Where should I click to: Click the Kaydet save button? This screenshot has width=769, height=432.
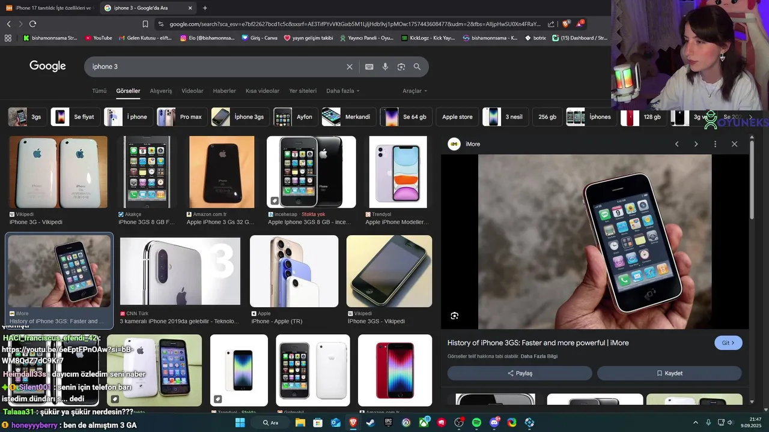pos(669,373)
